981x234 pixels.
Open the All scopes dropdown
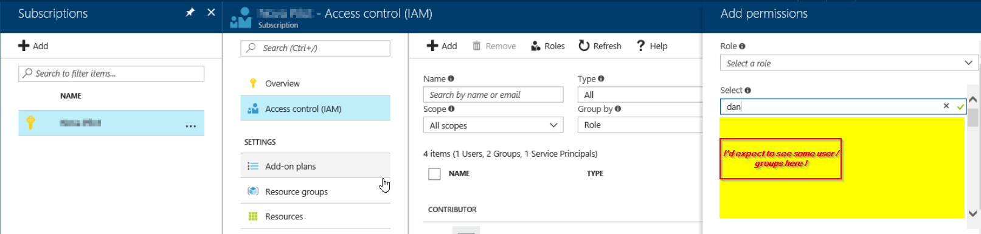coord(493,125)
